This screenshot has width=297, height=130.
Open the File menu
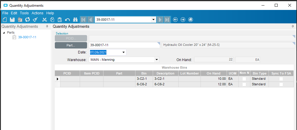coord(5,13)
